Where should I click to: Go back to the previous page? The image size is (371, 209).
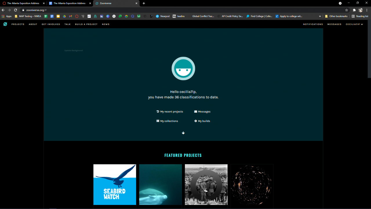pyautogui.click(x=3, y=10)
